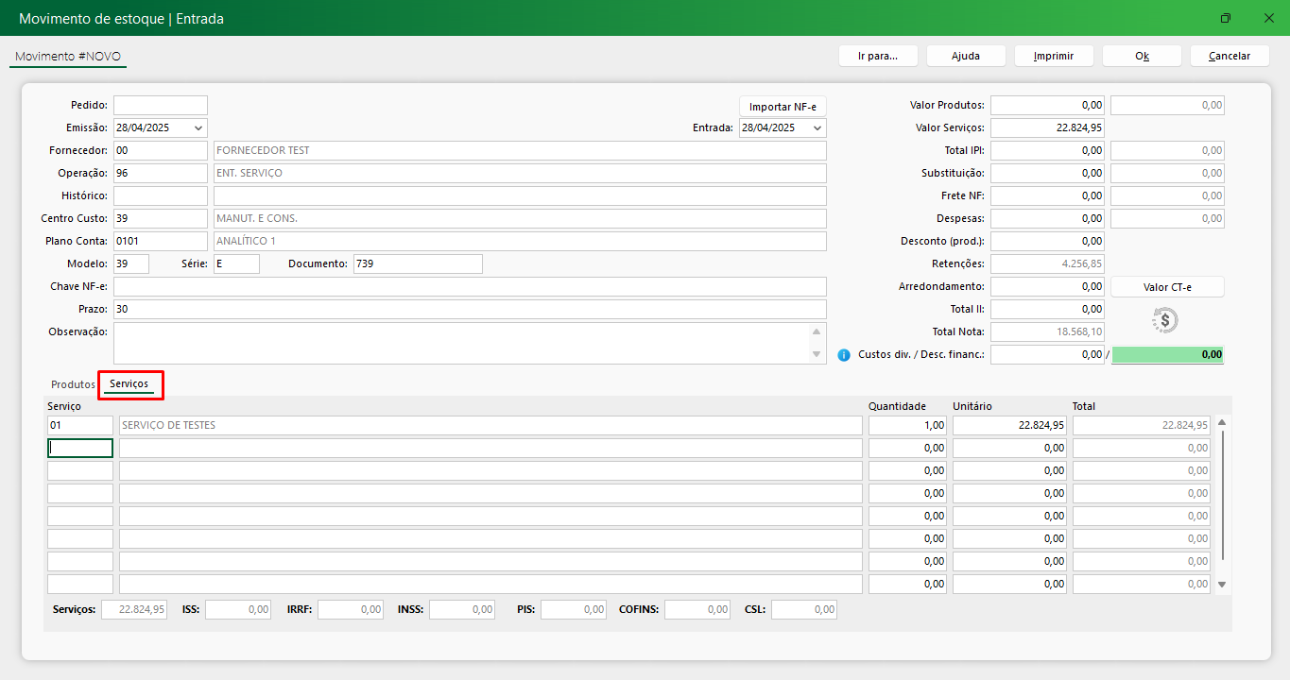Restore the window size

[x=1226, y=18]
